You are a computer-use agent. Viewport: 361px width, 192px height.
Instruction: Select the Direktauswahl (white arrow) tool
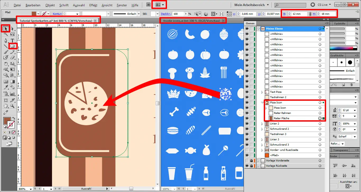pos(12,28)
